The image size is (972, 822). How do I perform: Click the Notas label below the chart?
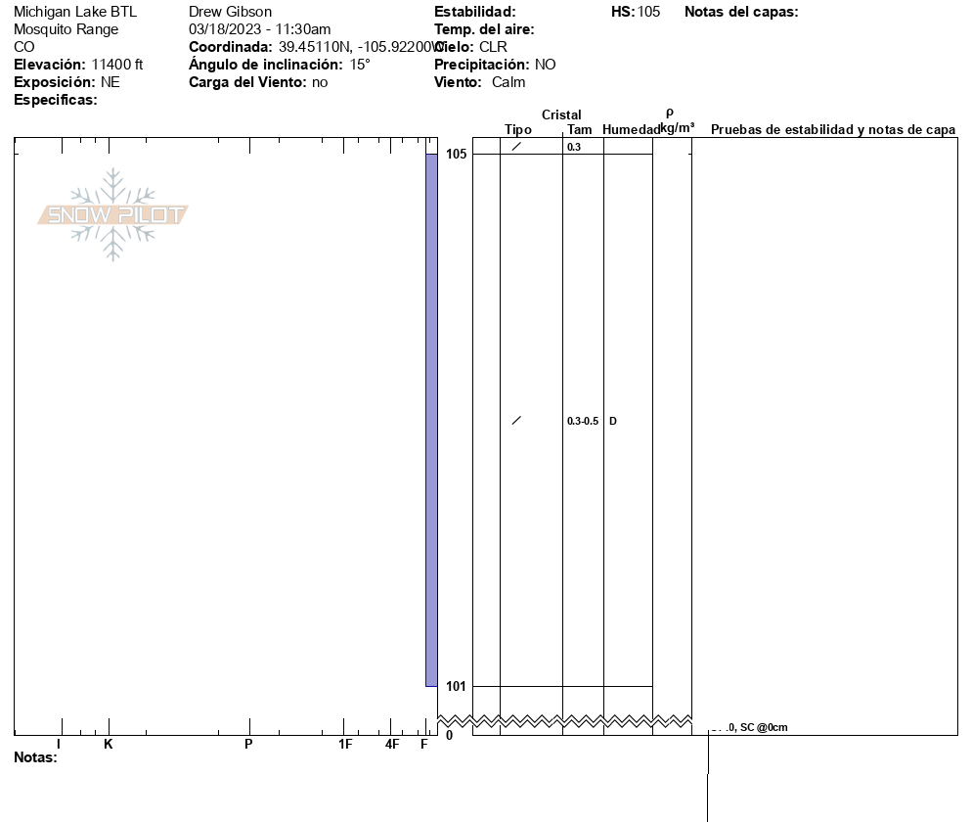[x=35, y=757]
